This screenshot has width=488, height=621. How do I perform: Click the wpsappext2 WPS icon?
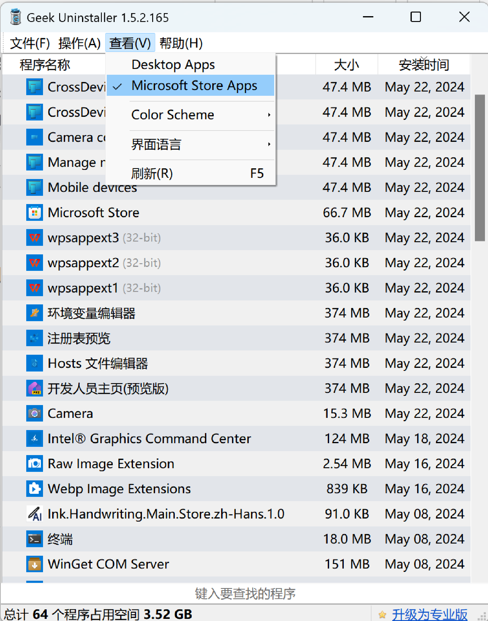point(34,263)
